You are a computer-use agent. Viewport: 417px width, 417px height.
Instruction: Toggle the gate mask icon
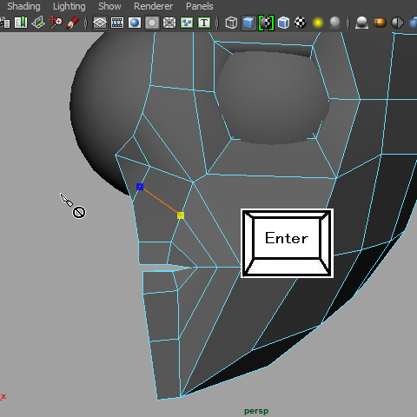pos(152,23)
